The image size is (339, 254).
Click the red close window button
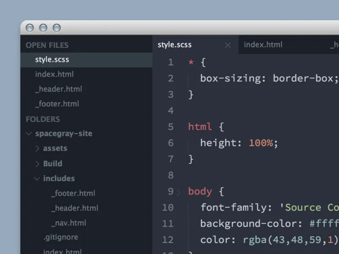(x=30, y=28)
